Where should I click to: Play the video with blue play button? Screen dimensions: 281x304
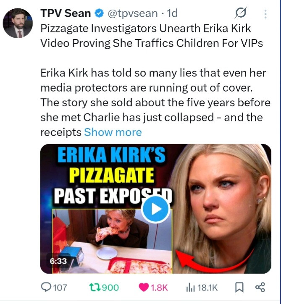pyautogui.click(x=156, y=209)
